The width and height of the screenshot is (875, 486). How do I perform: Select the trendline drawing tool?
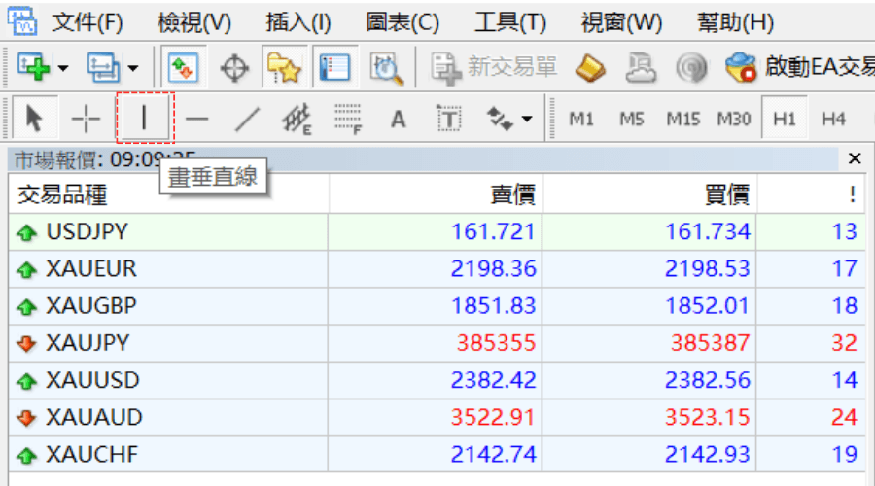249,120
